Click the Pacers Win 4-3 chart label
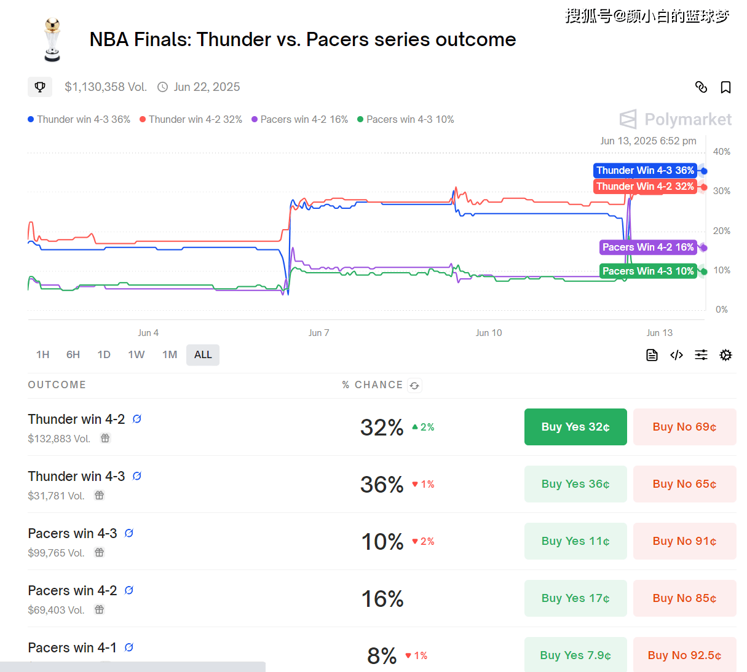747x672 pixels. [647, 271]
